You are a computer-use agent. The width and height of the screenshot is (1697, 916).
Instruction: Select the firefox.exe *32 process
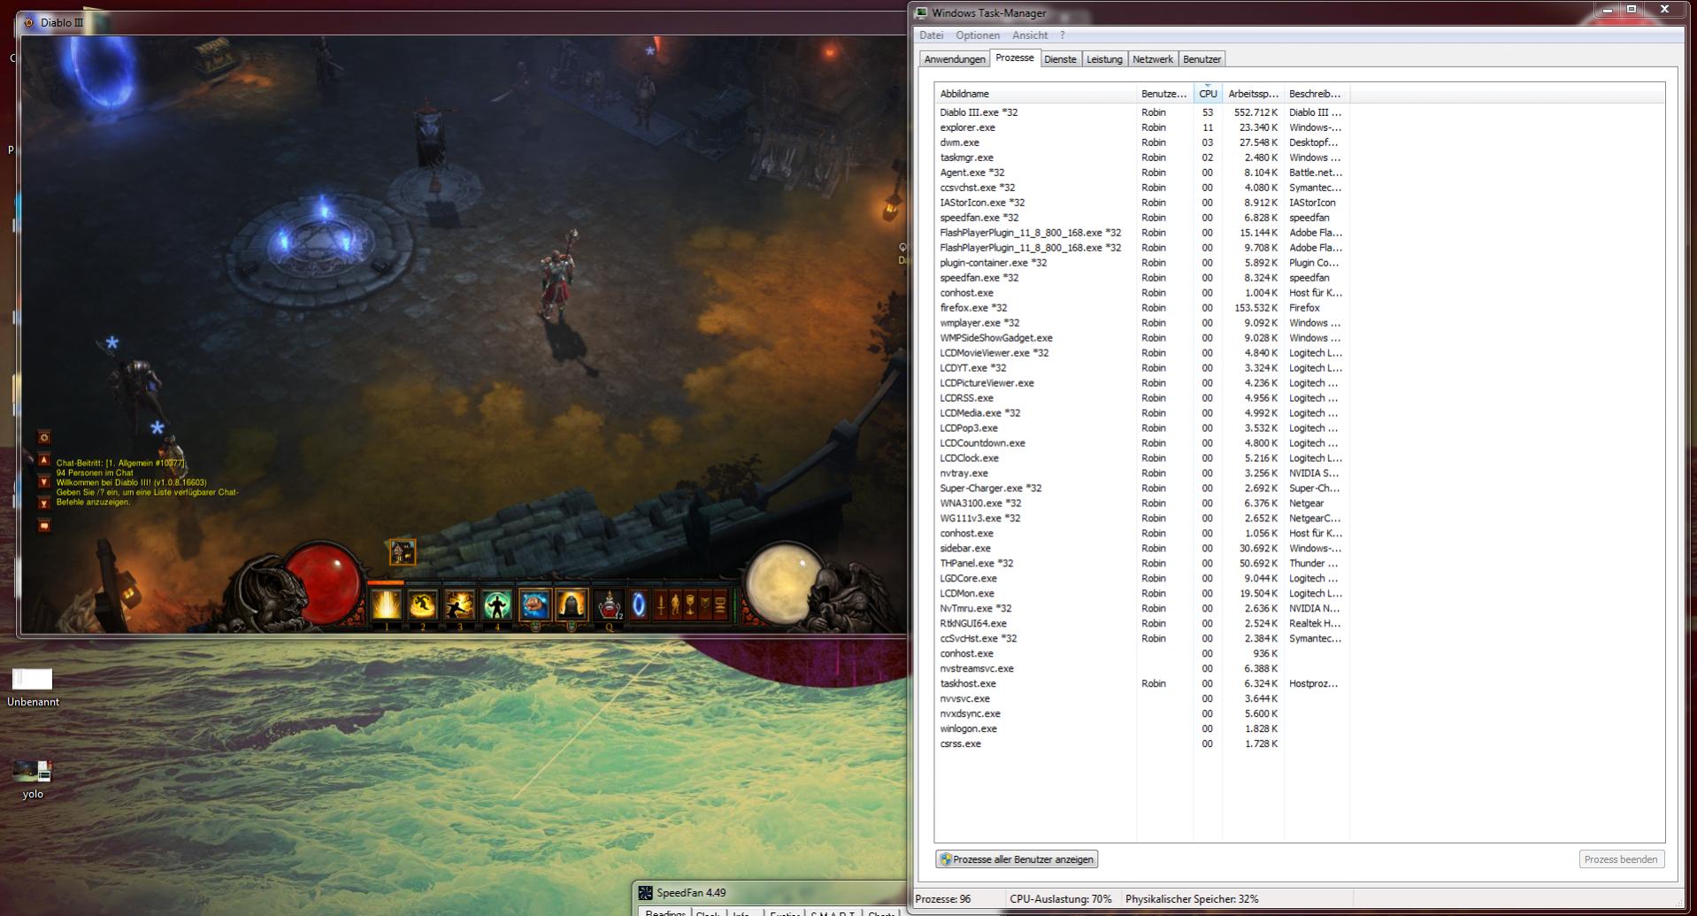(1141, 308)
